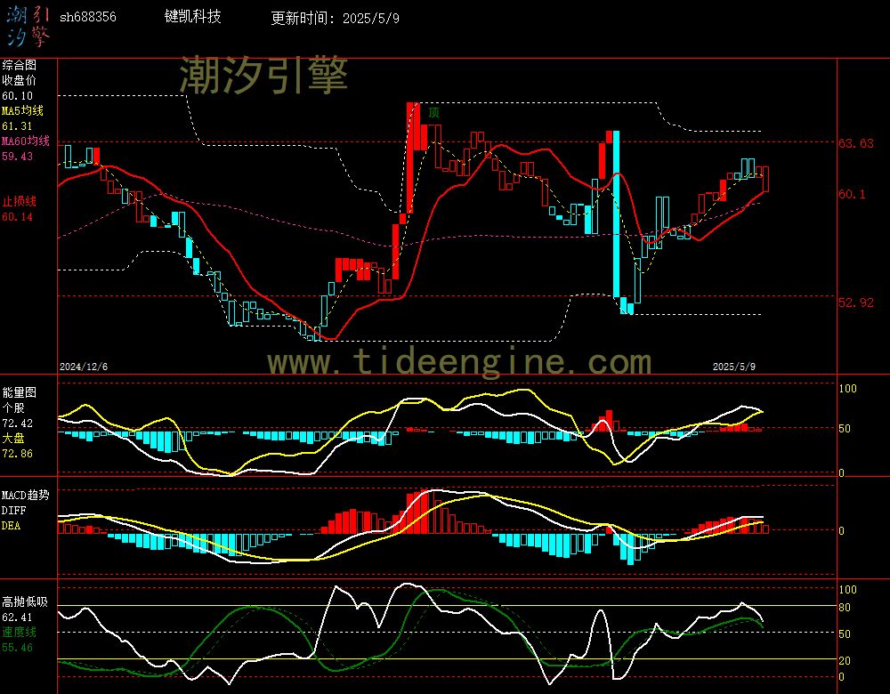Click the yellow DEA legend label
This screenshot has height=694, width=890.
pos(11,526)
